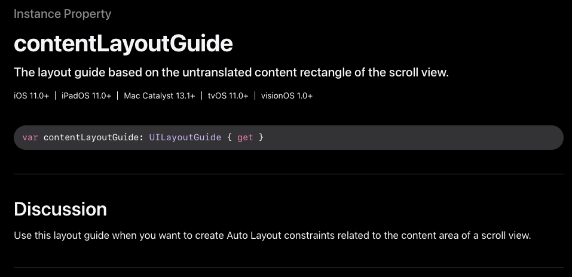The width and height of the screenshot is (572, 277).
Task: Select the Mac Catalyst 13.1+ availability item
Action: click(x=160, y=96)
